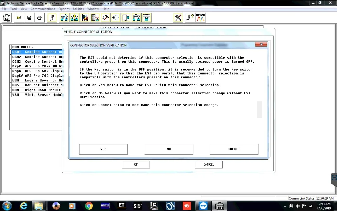Screen dimensions: 337x211
Task: Open the SIS taskbar application
Action: [x=137, y=206]
